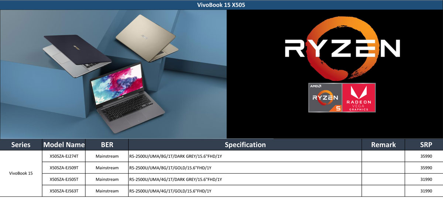
Task: Select model X505ZA-EJ274T
Action: coord(64,156)
